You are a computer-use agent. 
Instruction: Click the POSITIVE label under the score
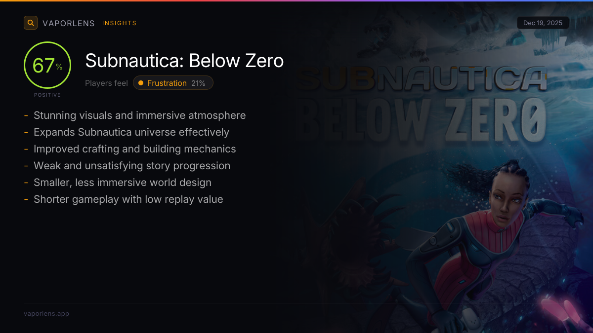(x=47, y=95)
